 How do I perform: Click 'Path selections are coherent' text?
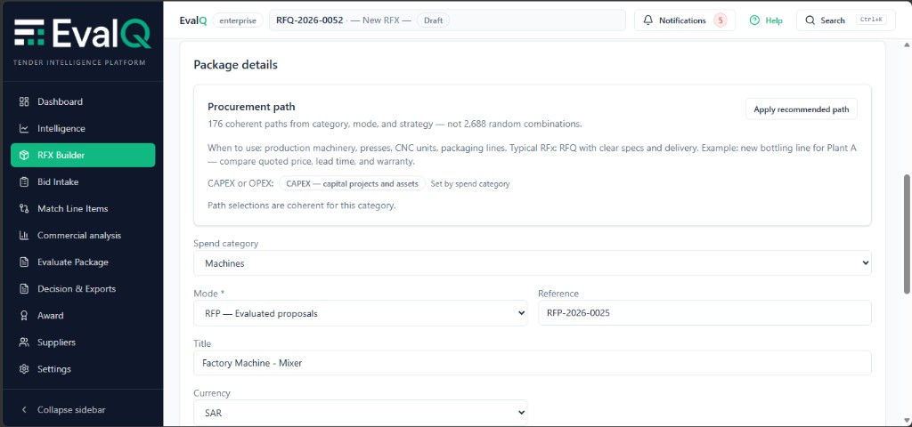pos(301,205)
